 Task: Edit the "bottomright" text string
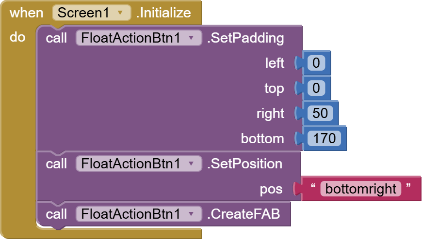coord(361,189)
